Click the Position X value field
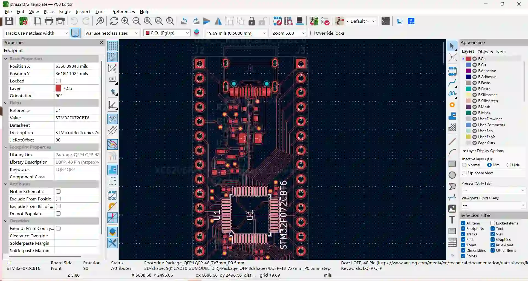The image size is (528, 281). click(x=77, y=66)
